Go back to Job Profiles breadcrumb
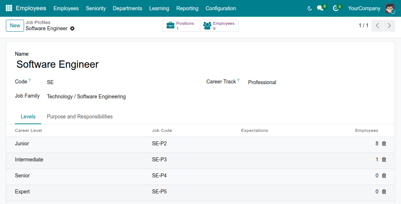 click(38, 23)
